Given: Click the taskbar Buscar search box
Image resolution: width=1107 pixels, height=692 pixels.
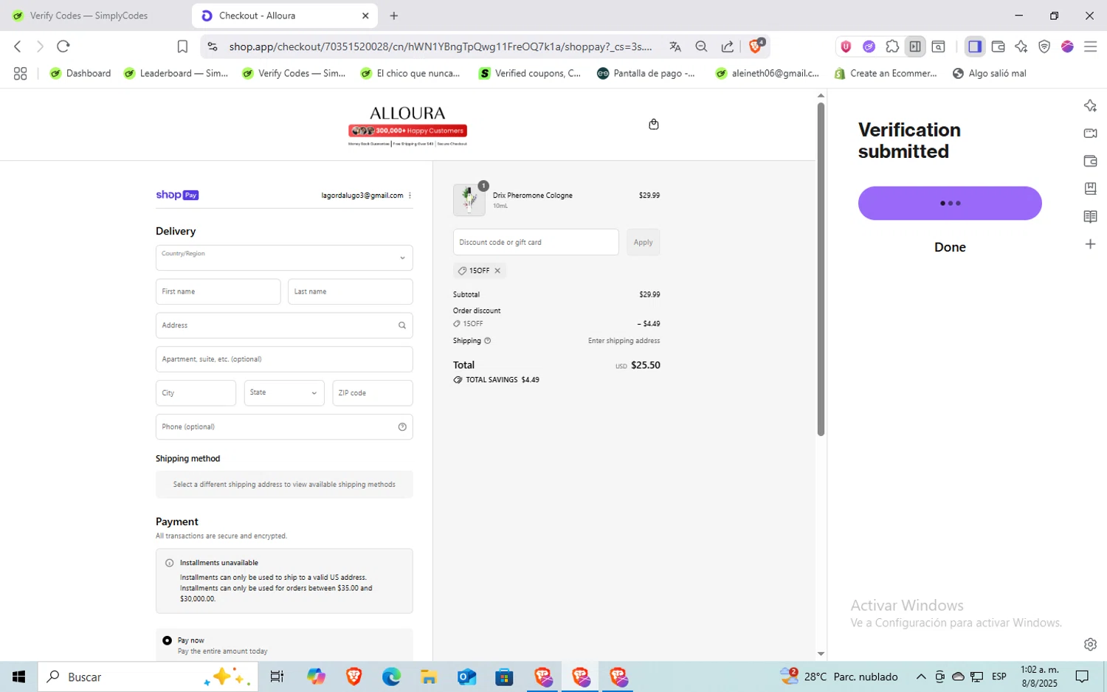Looking at the screenshot, I should click(148, 677).
